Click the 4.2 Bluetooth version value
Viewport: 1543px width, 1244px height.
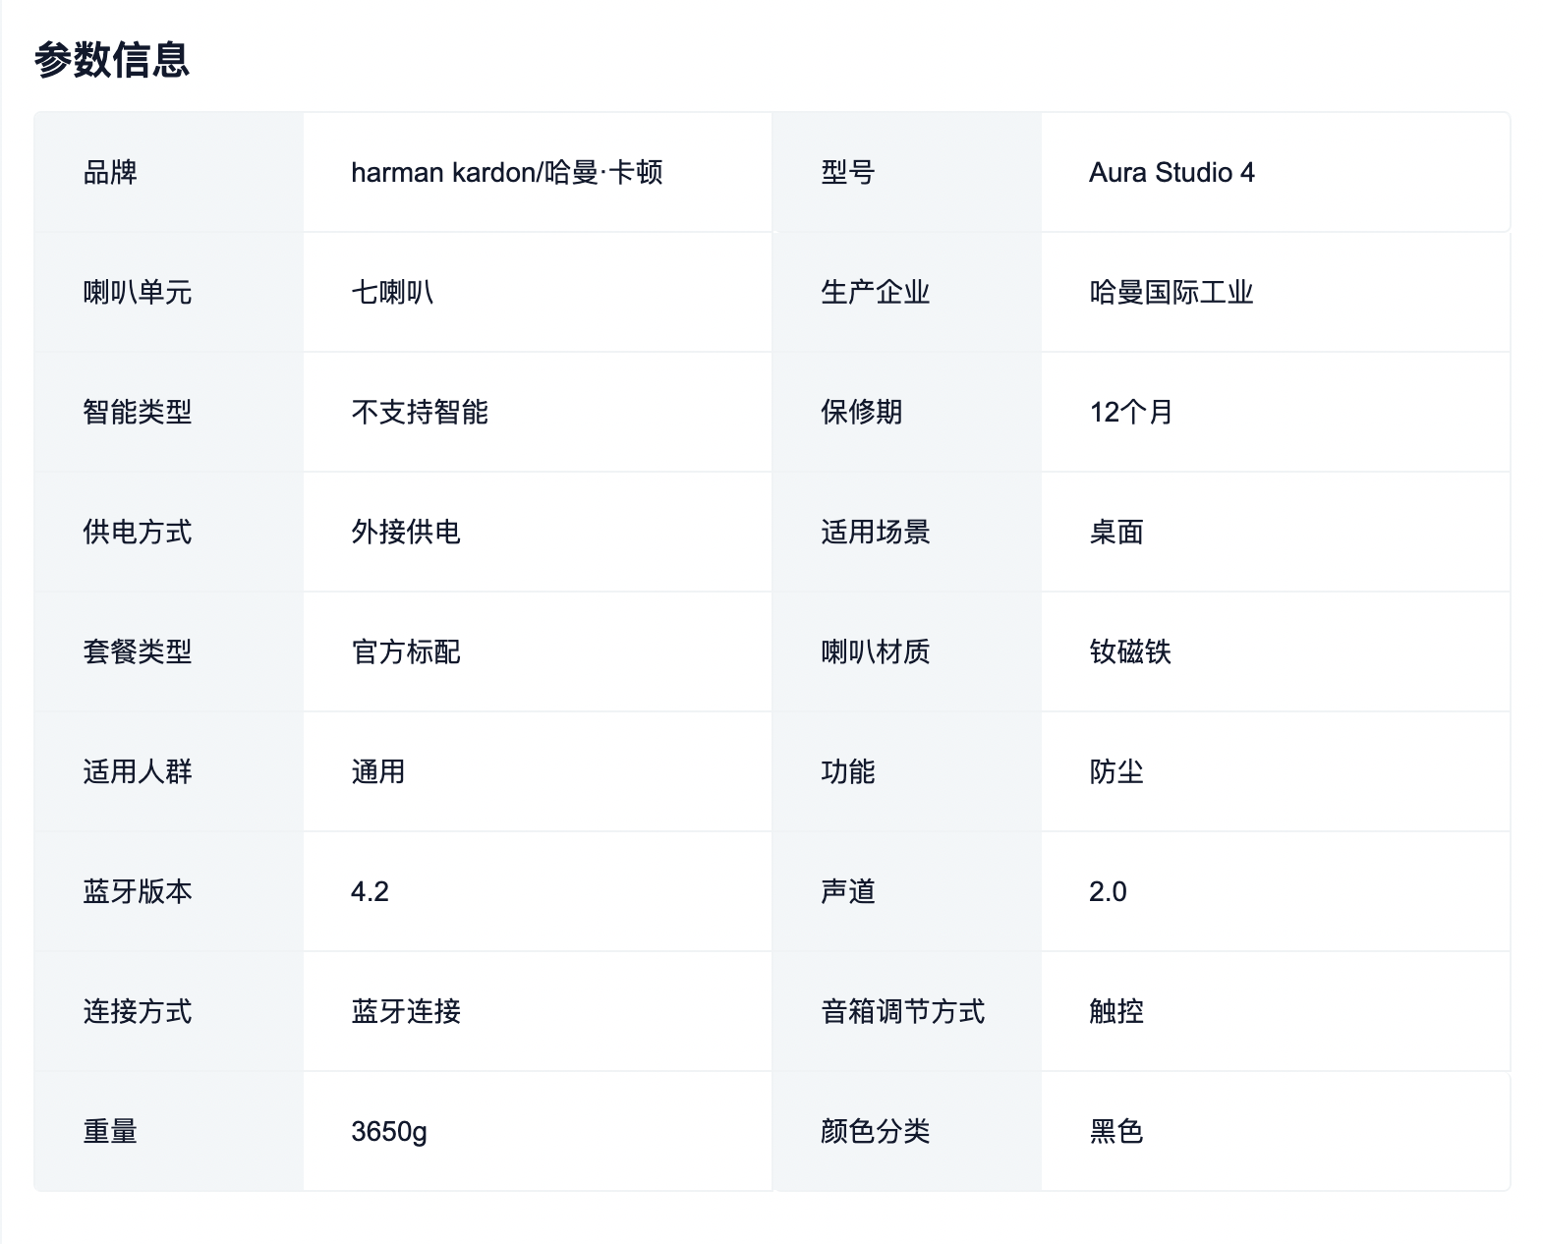(x=370, y=892)
